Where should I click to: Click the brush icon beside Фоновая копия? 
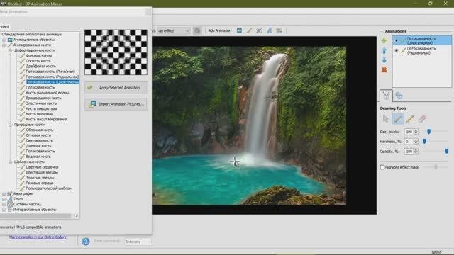coord(22,55)
